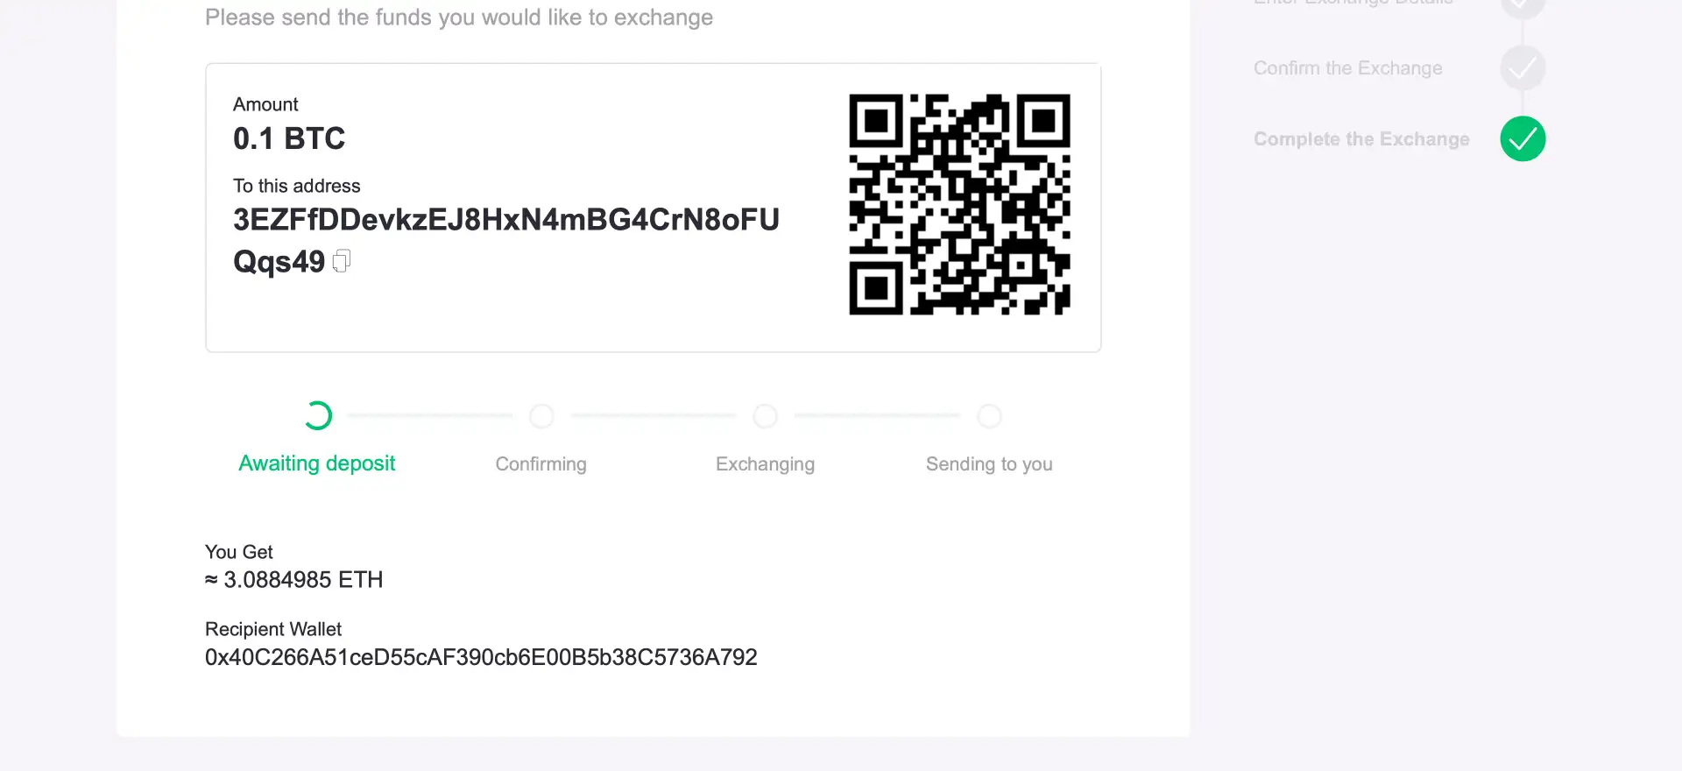Click the Confirm the Exchange checkmark circle
1682x771 pixels.
1523,67
